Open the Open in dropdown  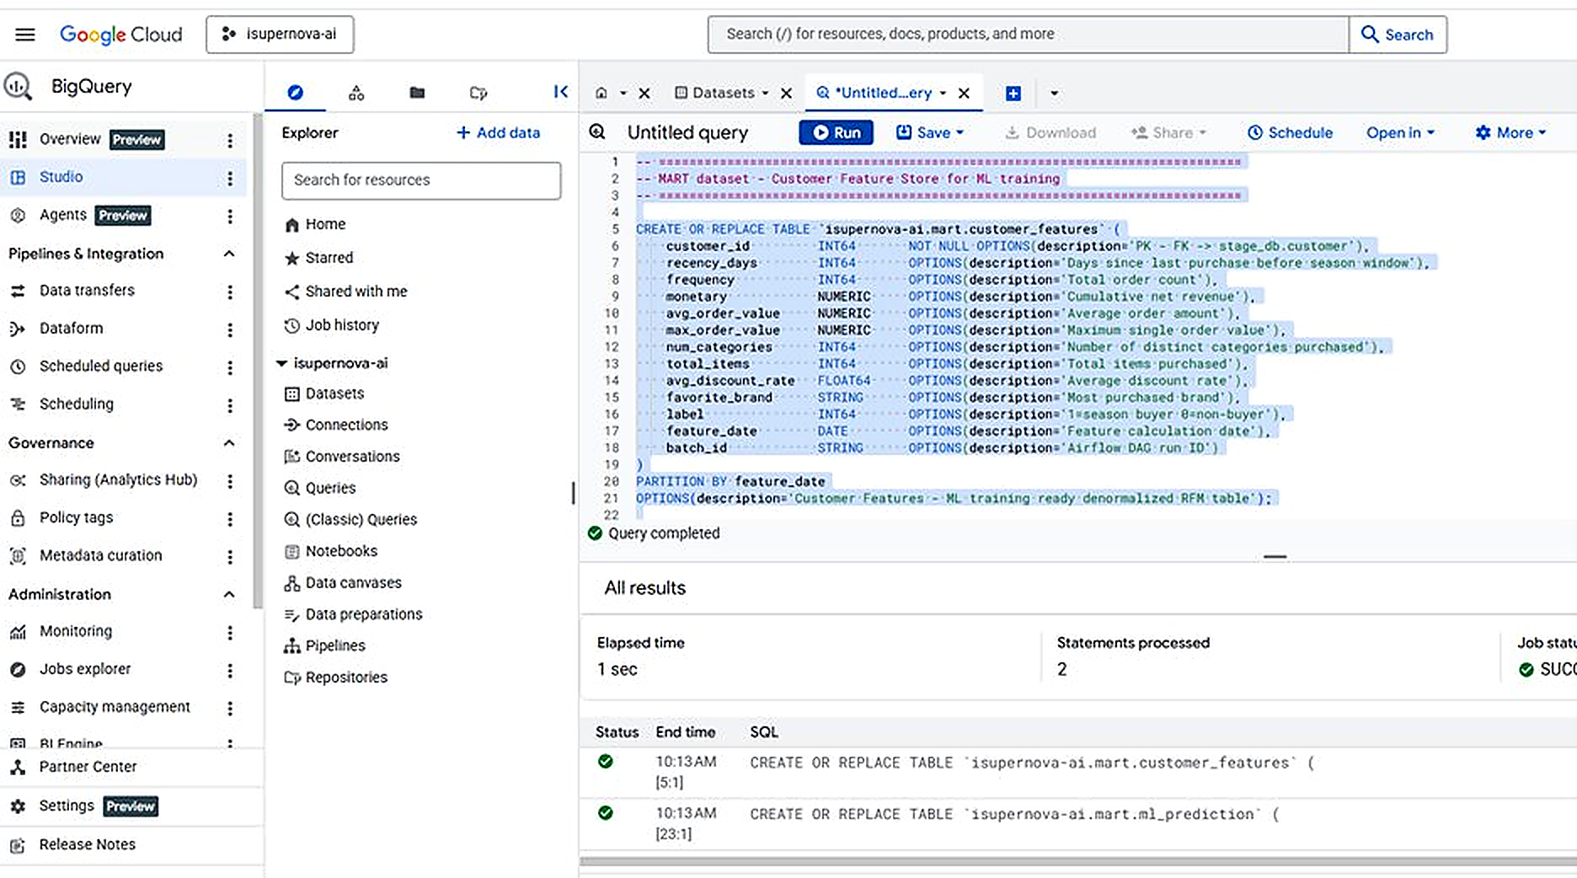(1400, 133)
